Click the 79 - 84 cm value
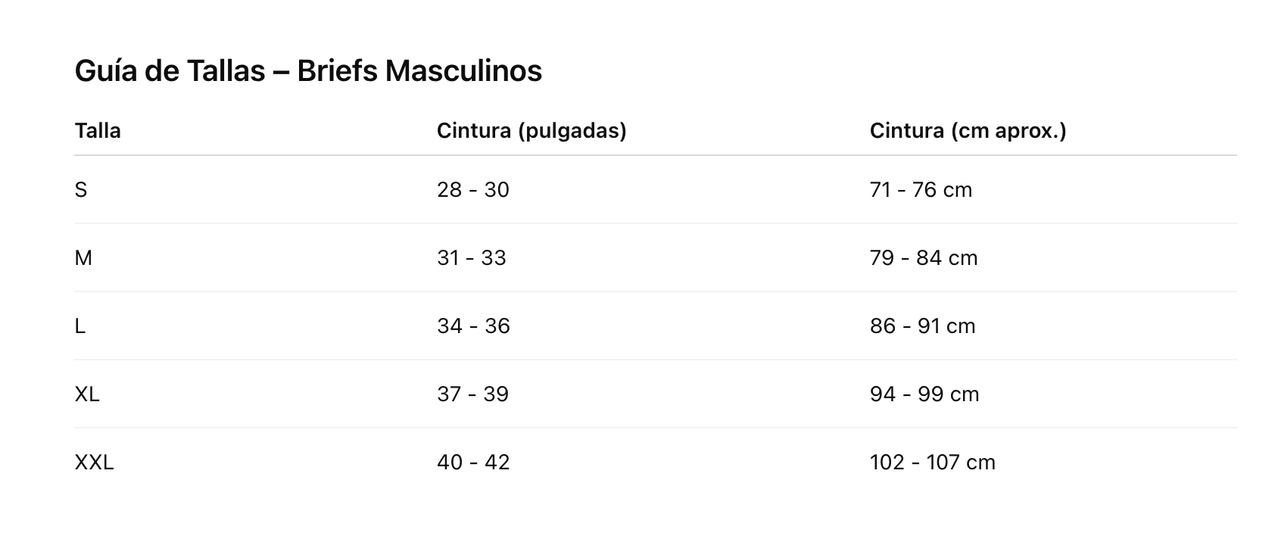This screenshot has width=1275, height=539. (x=924, y=258)
